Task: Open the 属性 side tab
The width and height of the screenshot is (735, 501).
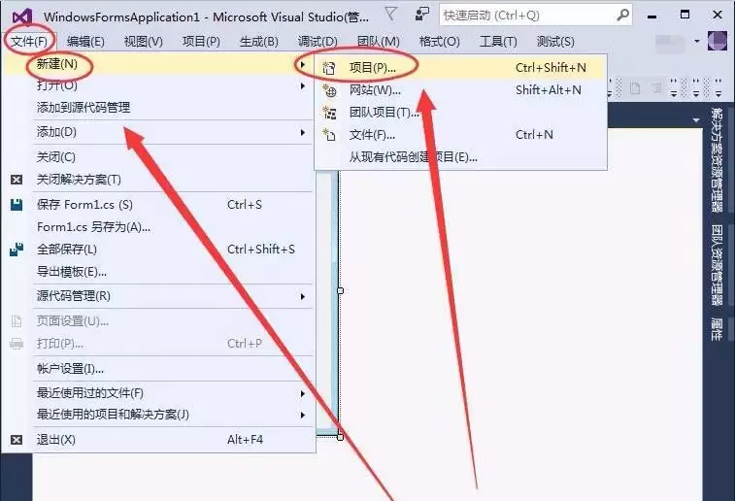Action: pos(717,328)
